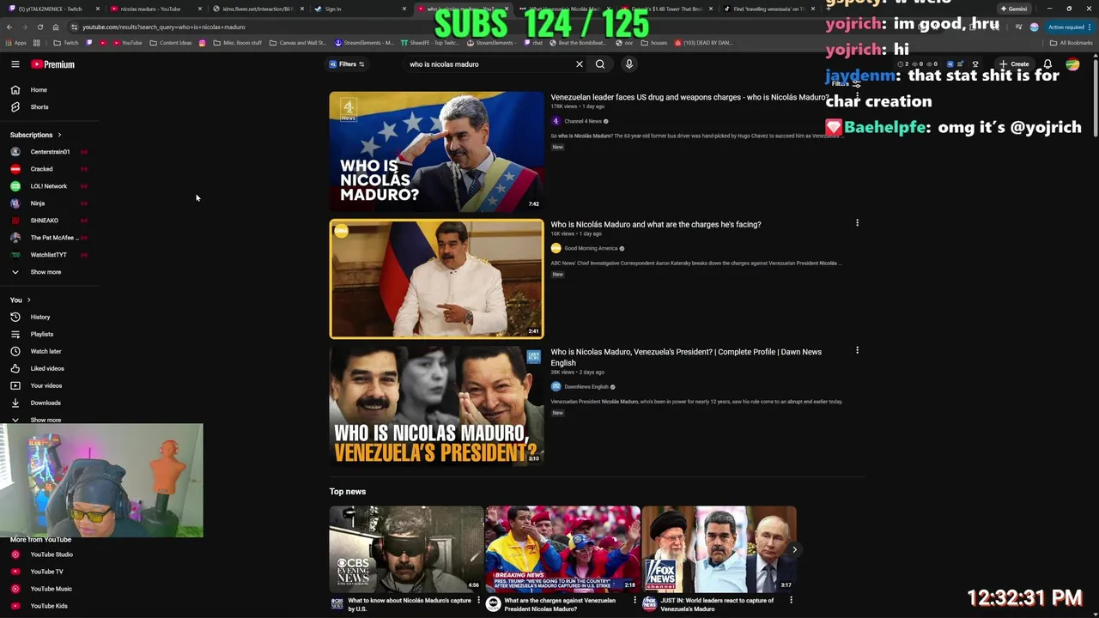Open options for Fox News card
The image size is (1099, 618).
click(x=791, y=600)
